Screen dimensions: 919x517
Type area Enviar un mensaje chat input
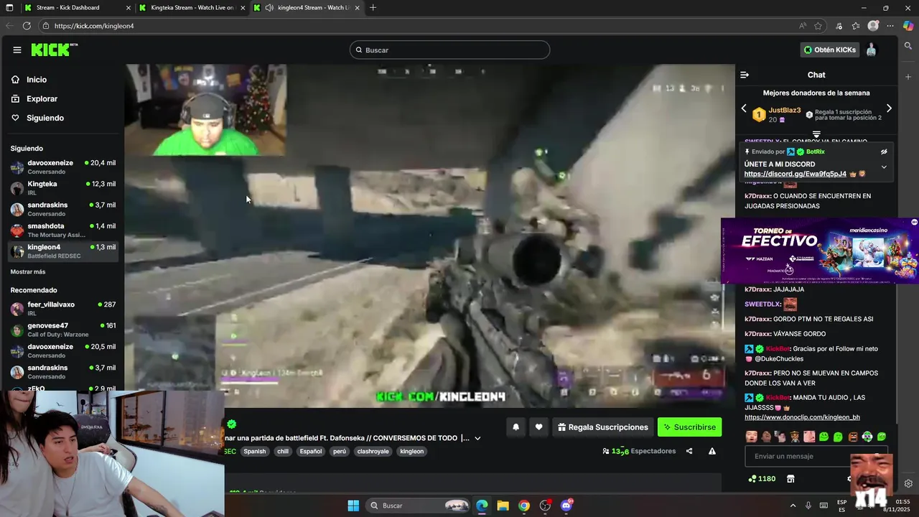816,456
